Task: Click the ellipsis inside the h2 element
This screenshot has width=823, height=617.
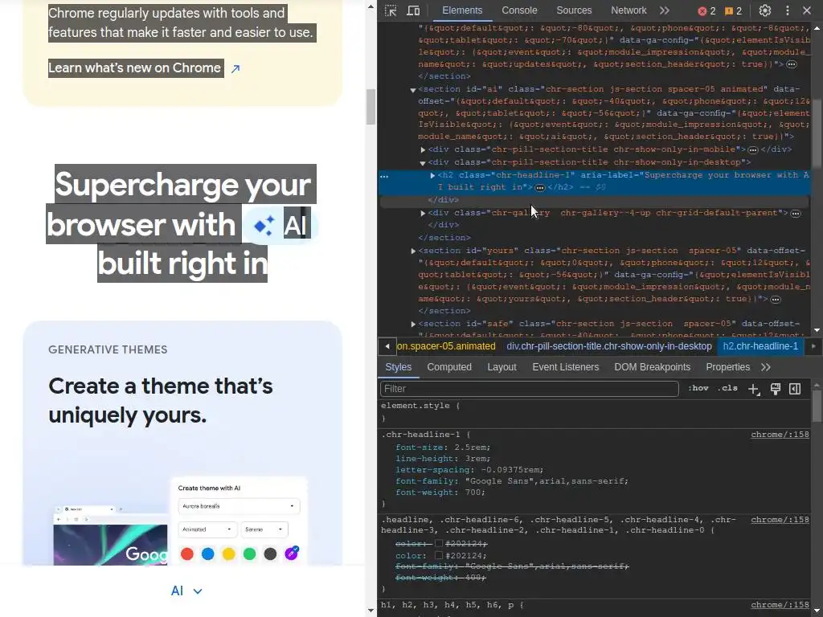Action: click(539, 188)
